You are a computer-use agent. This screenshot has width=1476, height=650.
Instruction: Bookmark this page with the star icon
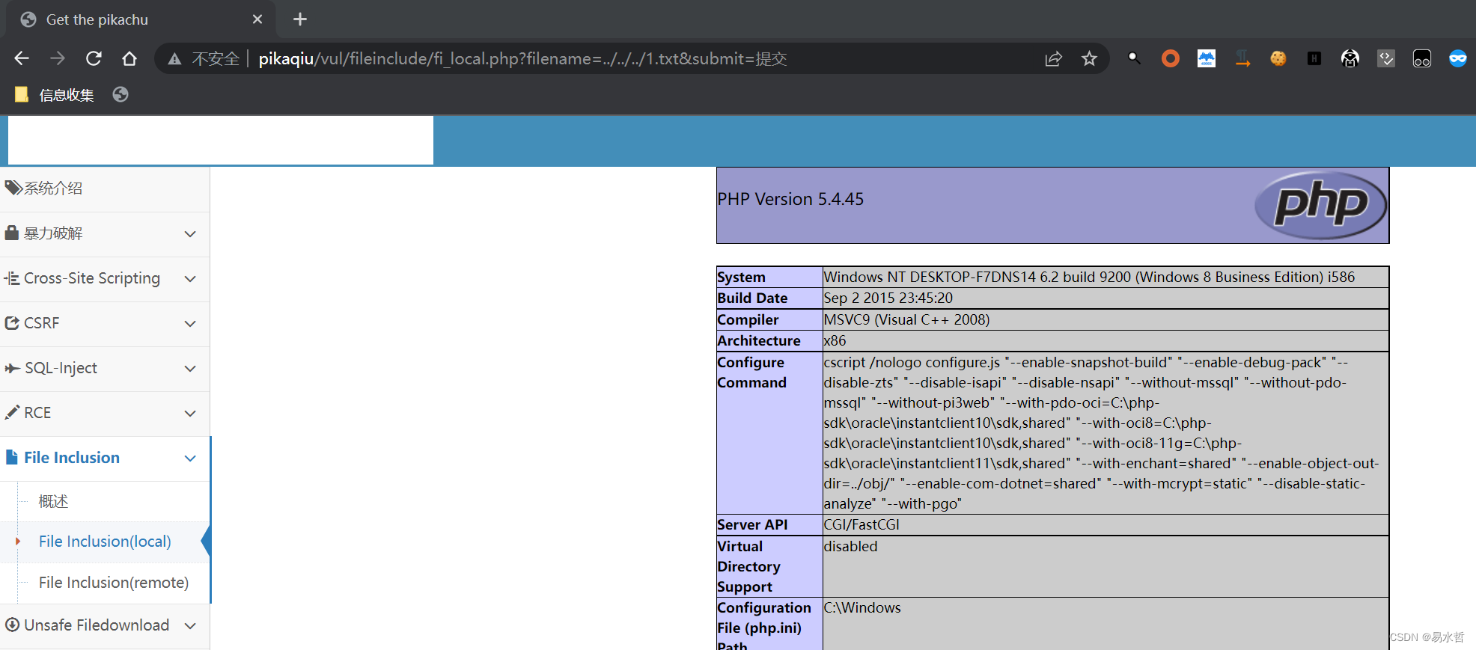click(1089, 58)
